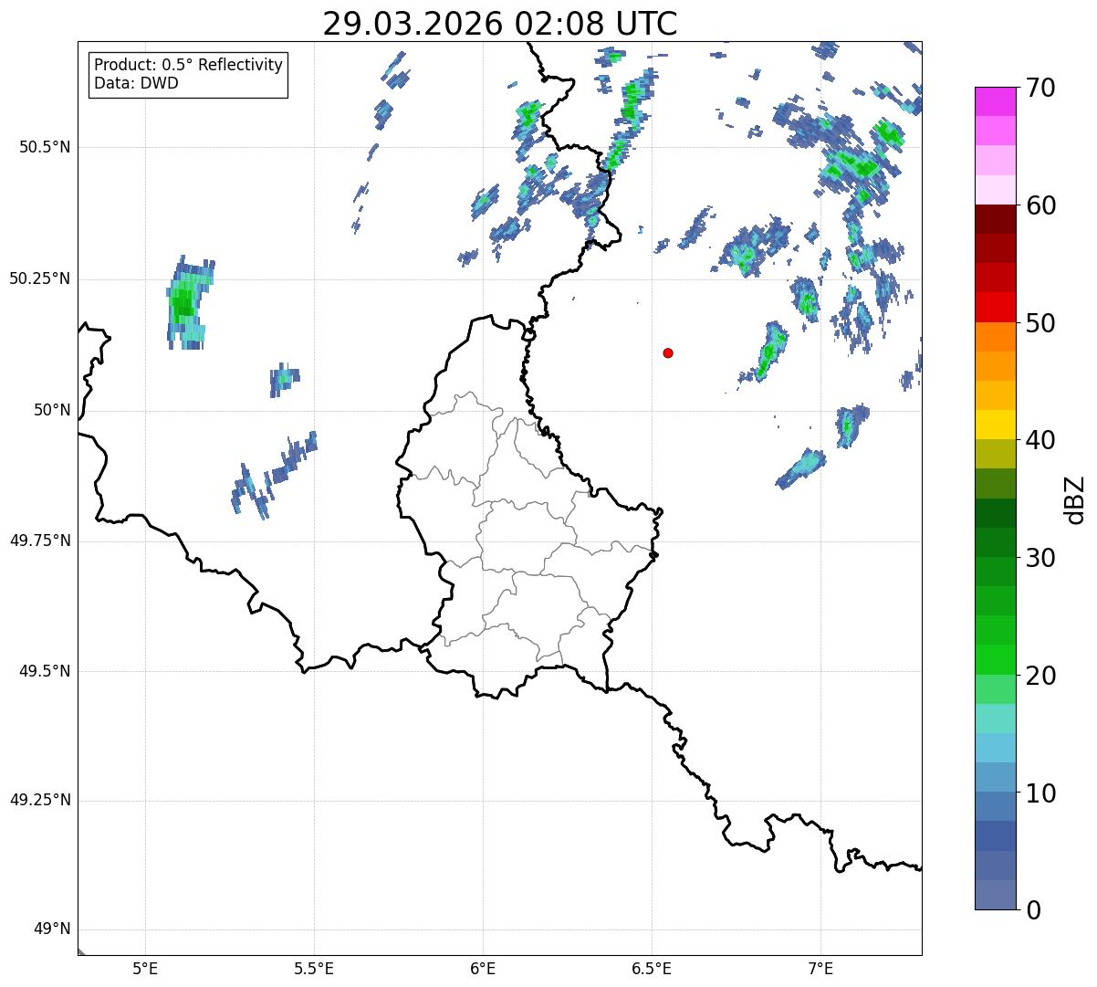Click the small echo near 5.4°E, 50.05°N
The width and height of the screenshot is (1097, 987).
[x=284, y=379]
